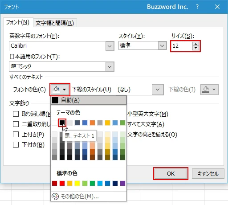Expand the スタイル dropdown arrow
Viewport: 228px width, 205px height.
pos(162,45)
